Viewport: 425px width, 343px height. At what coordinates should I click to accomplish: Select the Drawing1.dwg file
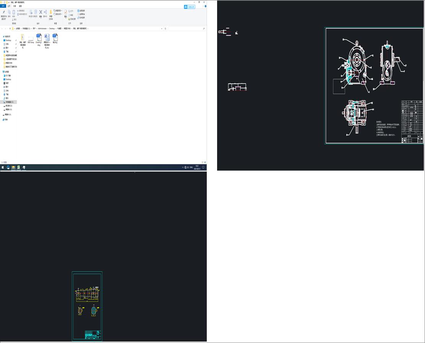click(x=39, y=40)
